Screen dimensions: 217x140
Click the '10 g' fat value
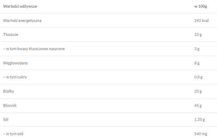198,35
